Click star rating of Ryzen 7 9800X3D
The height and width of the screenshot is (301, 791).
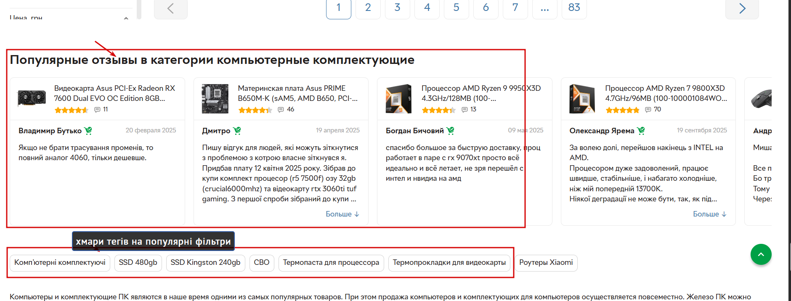(622, 110)
